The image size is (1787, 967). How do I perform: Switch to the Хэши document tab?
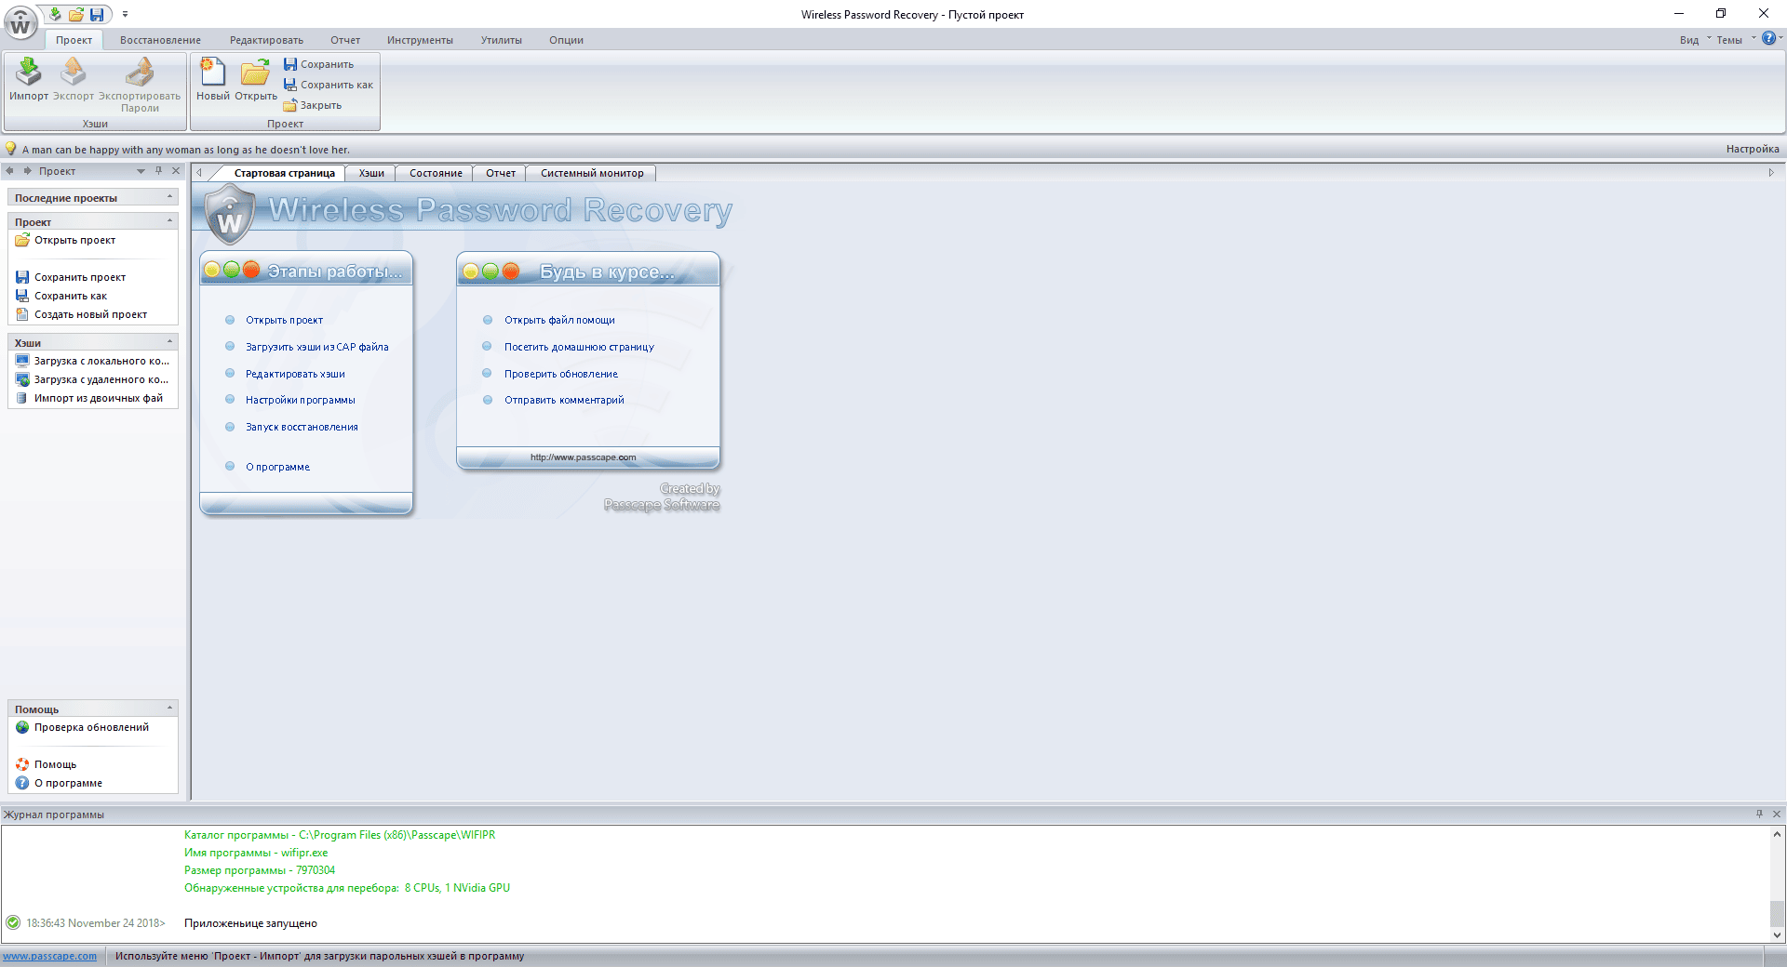coord(371,173)
